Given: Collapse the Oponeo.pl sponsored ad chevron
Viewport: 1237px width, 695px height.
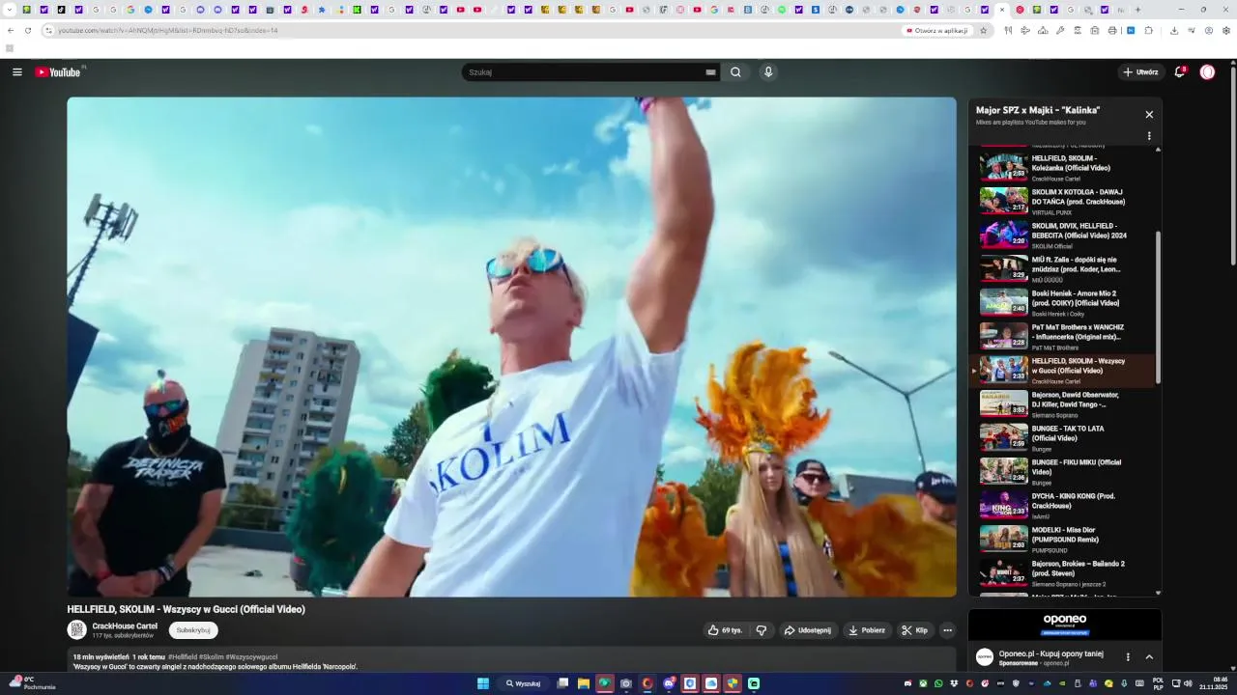Looking at the screenshot, I should pyautogui.click(x=1149, y=656).
